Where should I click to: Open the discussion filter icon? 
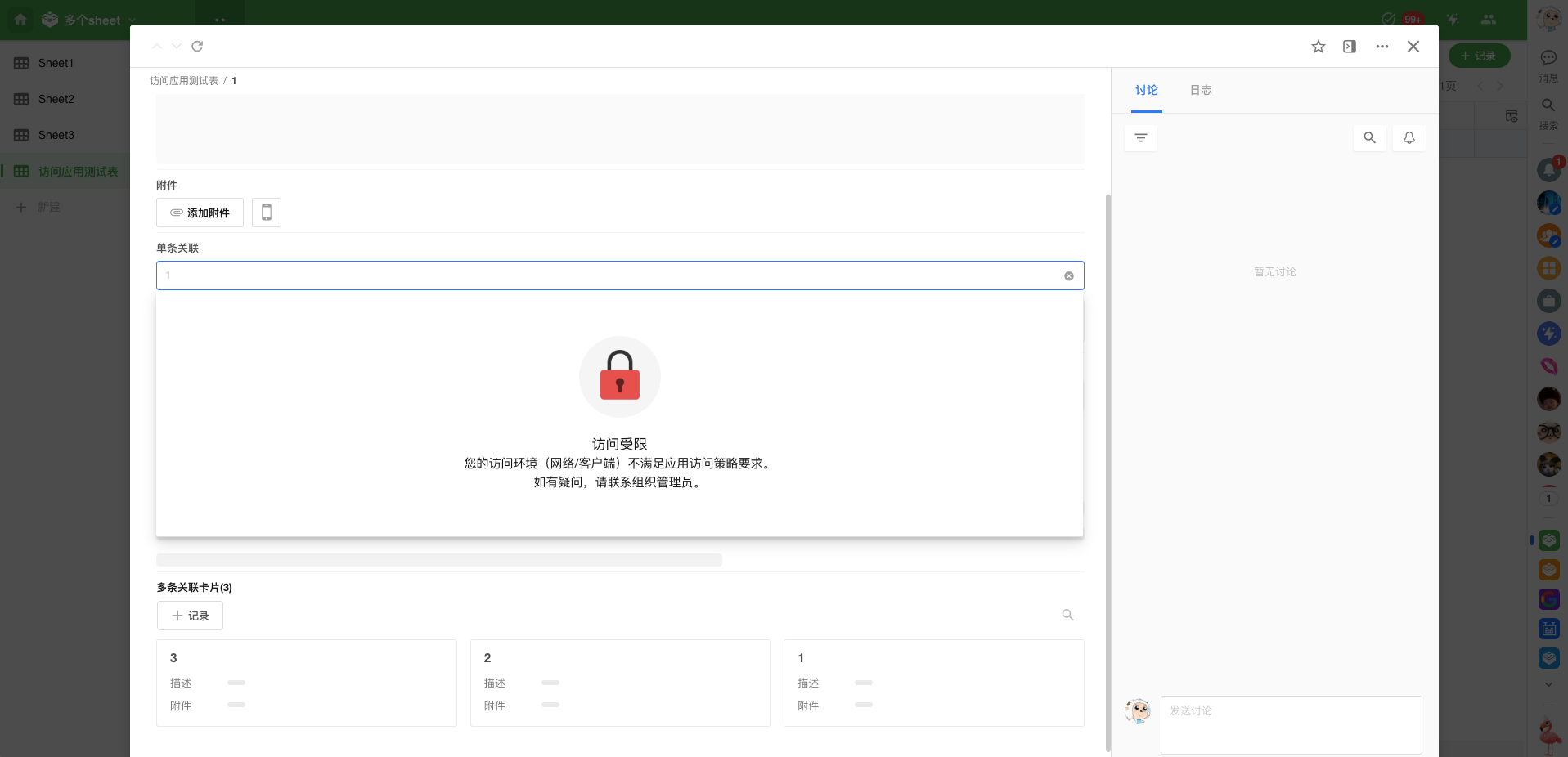pos(1140,138)
